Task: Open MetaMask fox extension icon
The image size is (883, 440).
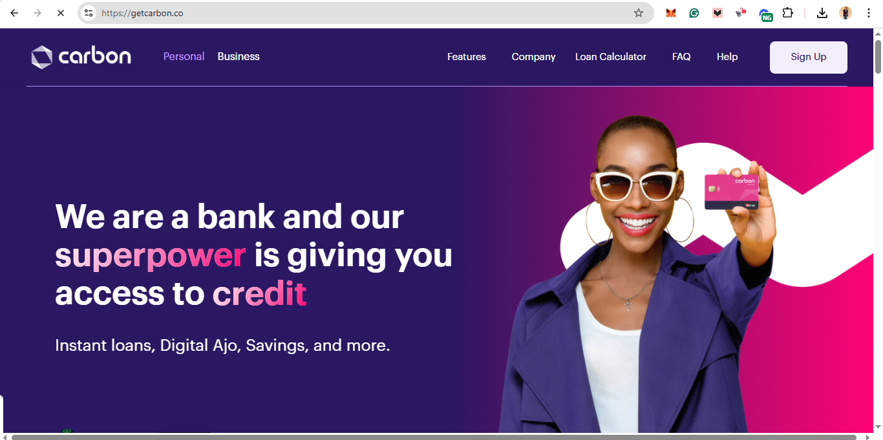Action: (671, 13)
